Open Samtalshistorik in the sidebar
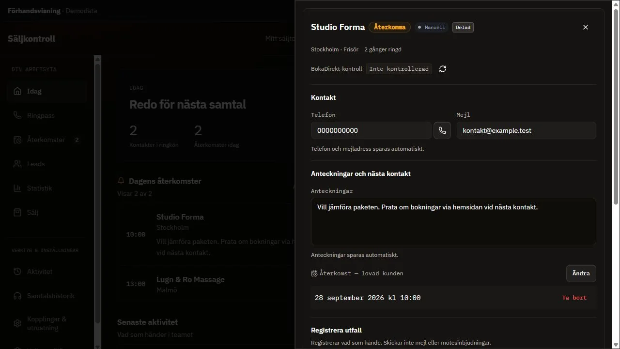 tap(47, 296)
